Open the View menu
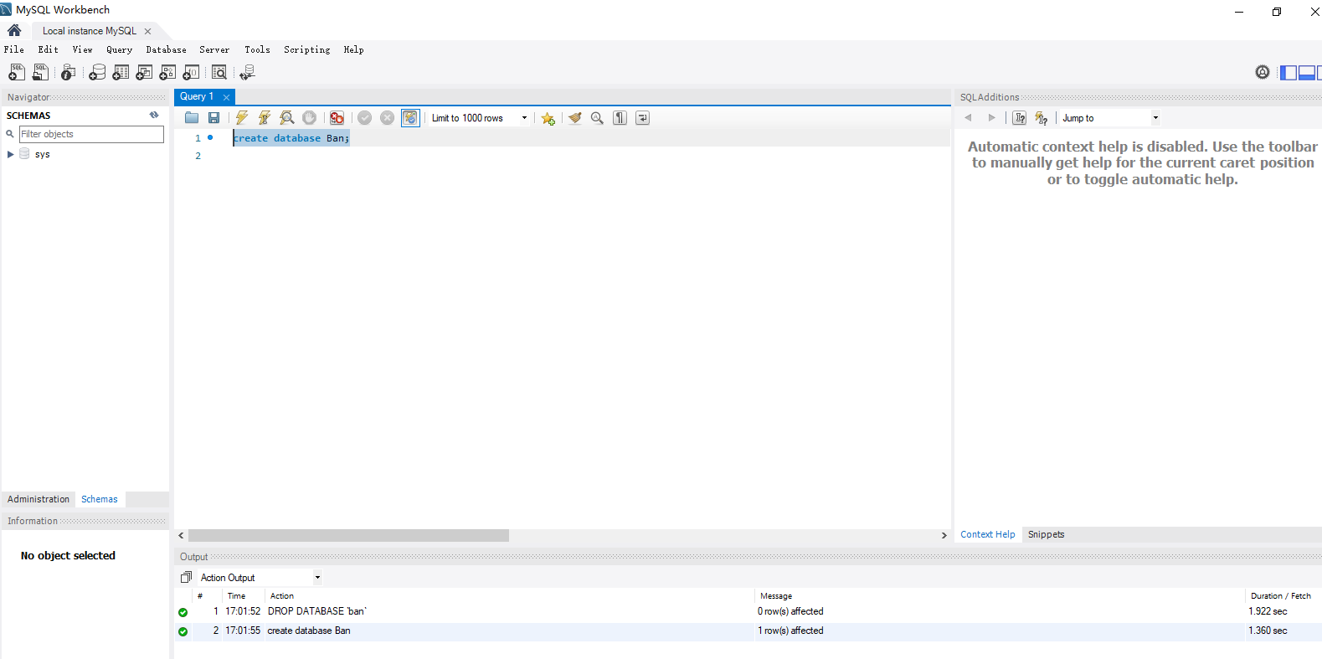Viewport: 1322px width, 659px height. point(83,49)
